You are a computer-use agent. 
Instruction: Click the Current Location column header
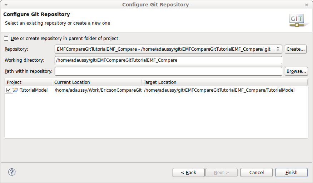point(96,82)
